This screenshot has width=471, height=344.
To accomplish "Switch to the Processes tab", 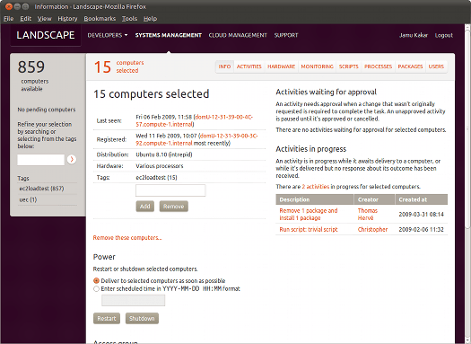I will (x=379, y=66).
